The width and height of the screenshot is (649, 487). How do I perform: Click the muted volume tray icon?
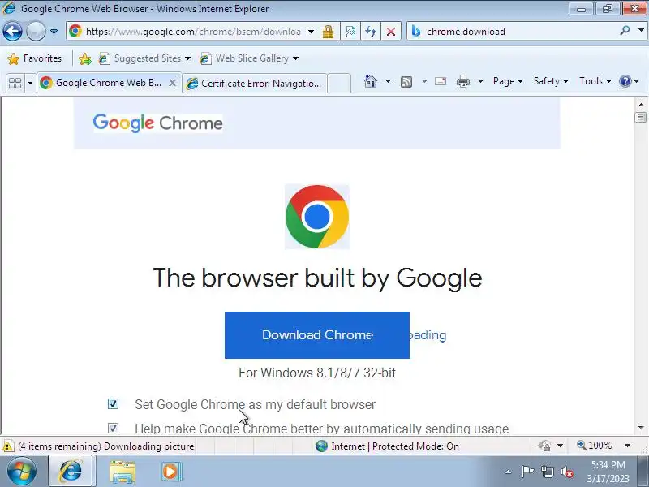tap(566, 472)
